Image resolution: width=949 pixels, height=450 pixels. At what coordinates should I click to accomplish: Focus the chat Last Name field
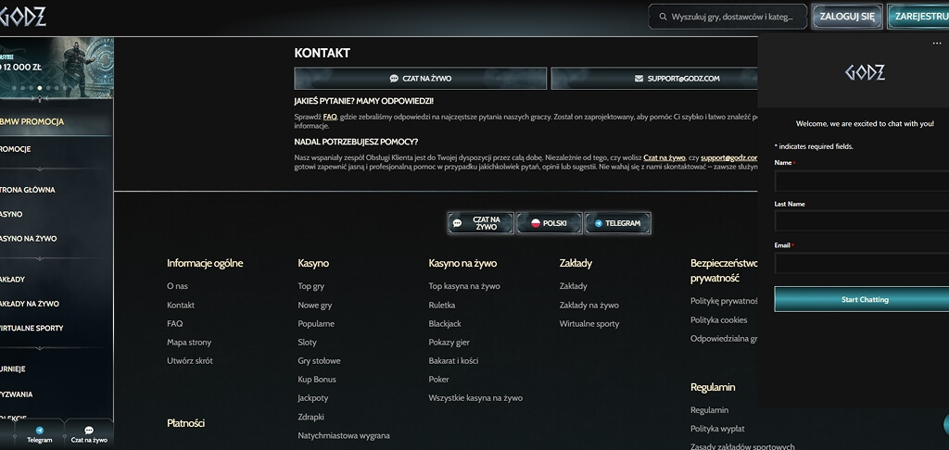pos(862,220)
